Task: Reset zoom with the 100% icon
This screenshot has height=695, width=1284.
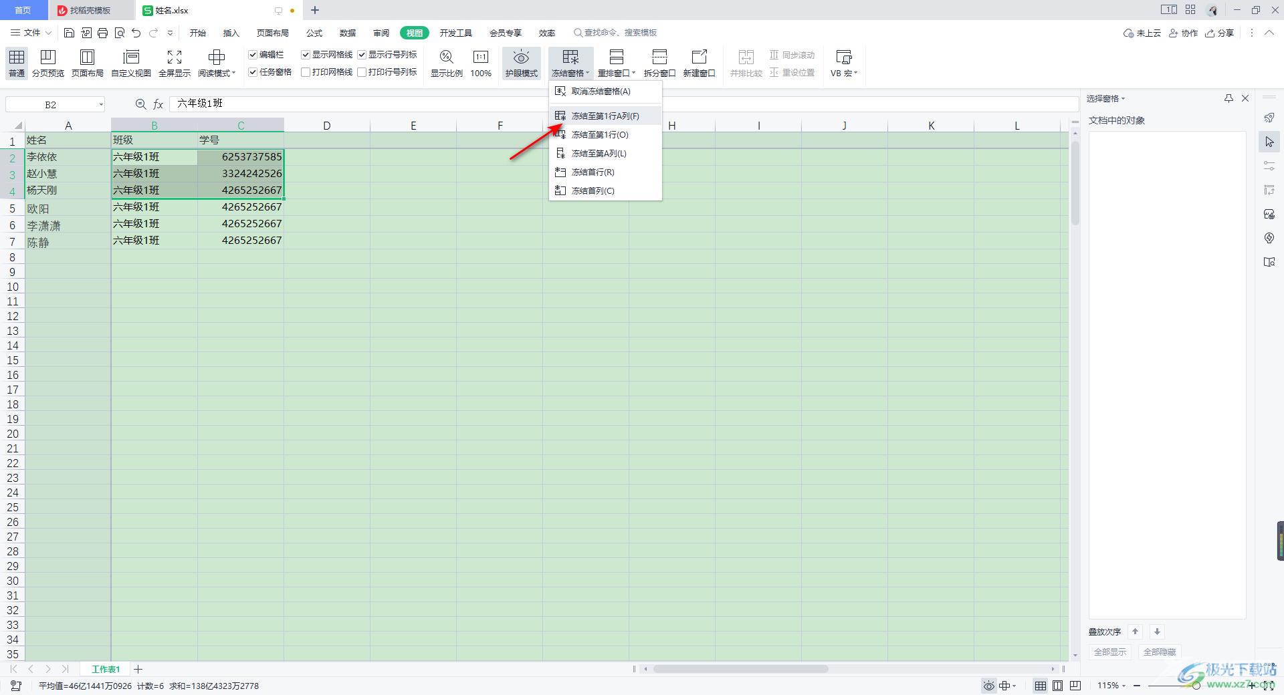Action: point(481,57)
